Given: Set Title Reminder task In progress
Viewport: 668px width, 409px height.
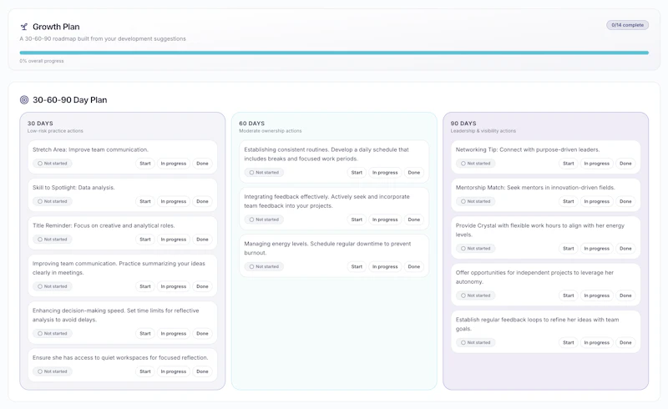Looking at the screenshot, I should click(174, 240).
